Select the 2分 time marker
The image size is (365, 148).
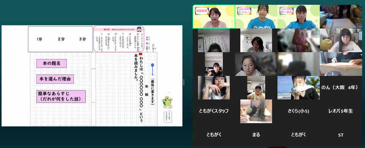point(62,39)
